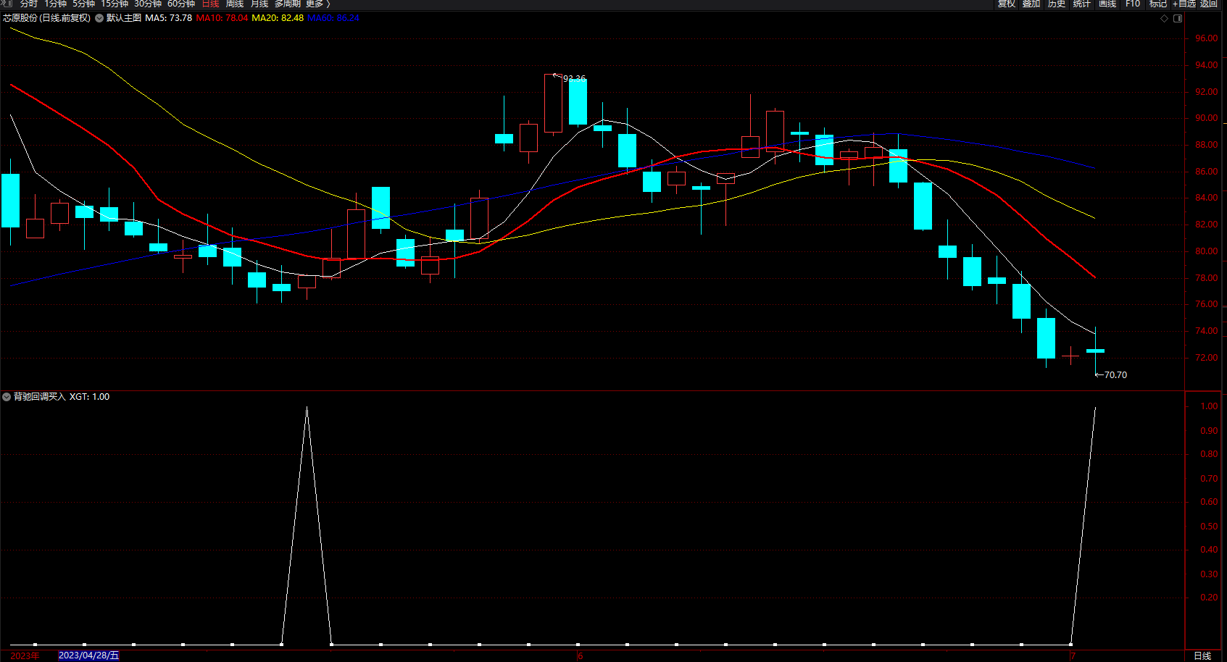Click the stock title 芯原股份(日线.前复权)

click(47, 18)
